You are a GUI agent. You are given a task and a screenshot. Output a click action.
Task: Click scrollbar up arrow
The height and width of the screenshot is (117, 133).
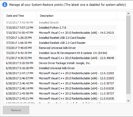coord(128,13)
